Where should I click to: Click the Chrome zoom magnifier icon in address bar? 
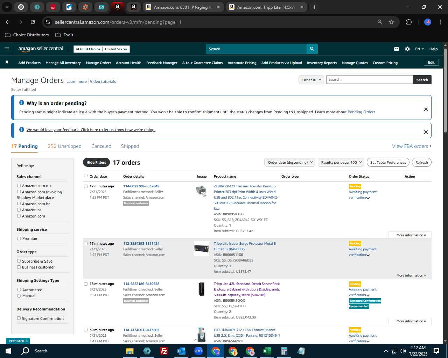coord(380,22)
